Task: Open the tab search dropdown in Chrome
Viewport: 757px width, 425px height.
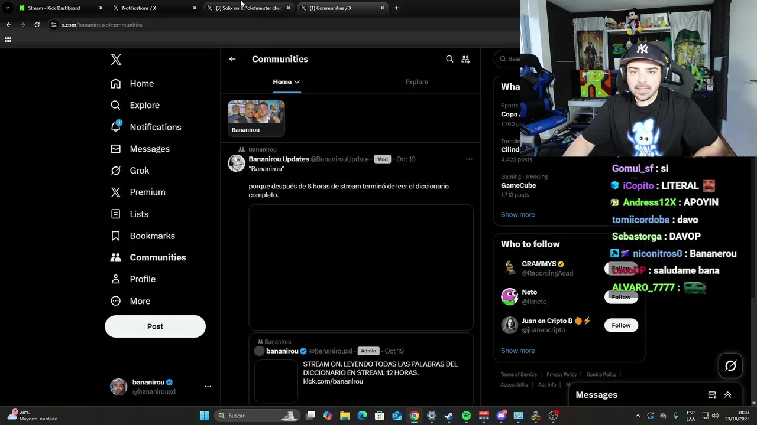Action: pos(8,8)
